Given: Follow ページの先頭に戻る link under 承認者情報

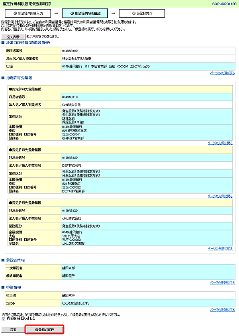Looking at the screenshot, I should pos(223,283).
